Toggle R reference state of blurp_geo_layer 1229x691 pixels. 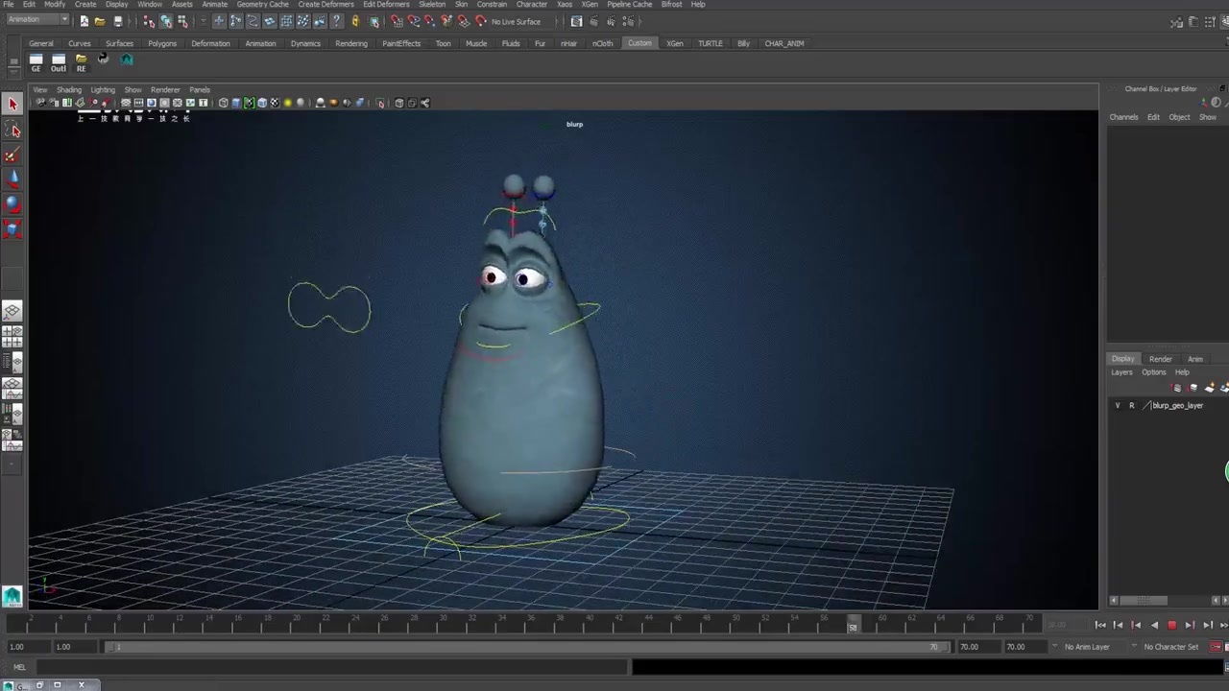pos(1132,405)
